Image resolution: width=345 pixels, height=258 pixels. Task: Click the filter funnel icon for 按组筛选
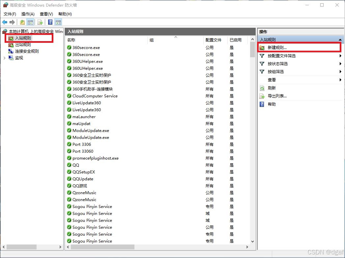(x=262, y=72)
